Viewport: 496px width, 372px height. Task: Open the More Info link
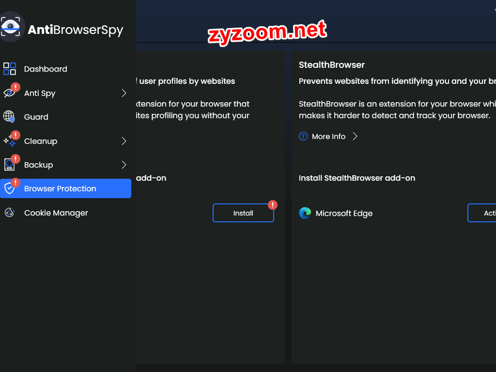328,136
